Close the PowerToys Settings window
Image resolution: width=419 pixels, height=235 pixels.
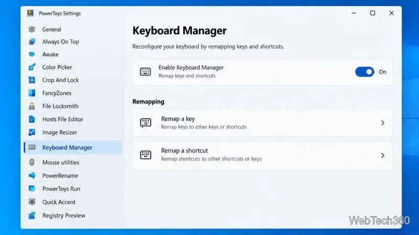coord(391,13)
